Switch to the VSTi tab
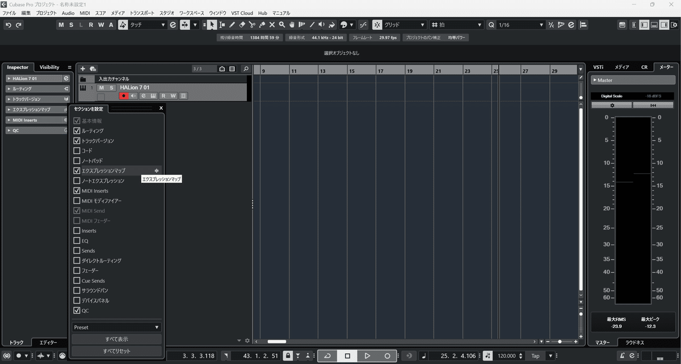This screenshot has width=681, height=364. tap(598, 67)
